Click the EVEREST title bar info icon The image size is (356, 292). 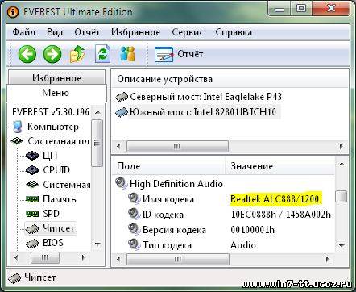coord(13,12)
